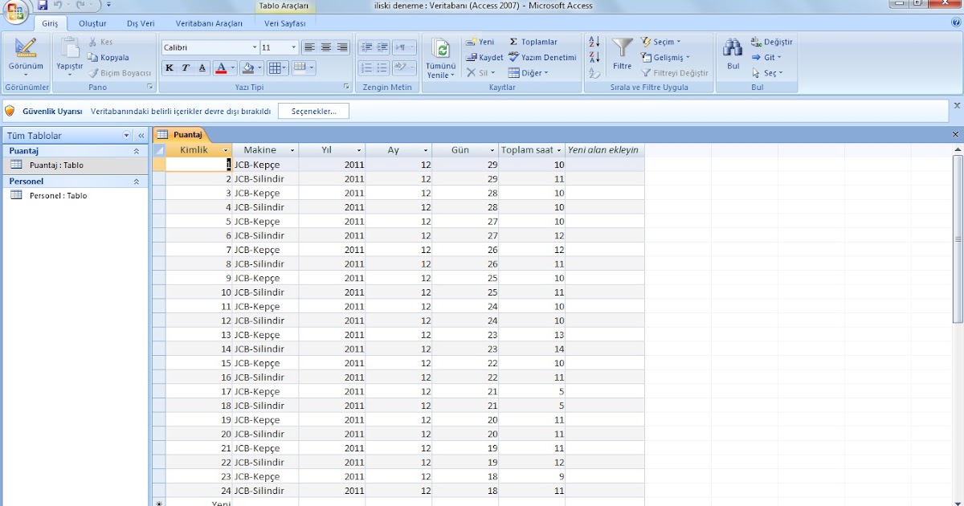Switch to the Oluştur ribbon tab
Screen dimensions: 964x506
[92, 23]
